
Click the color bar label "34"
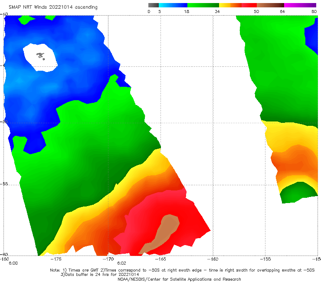[x=217, y=12]
